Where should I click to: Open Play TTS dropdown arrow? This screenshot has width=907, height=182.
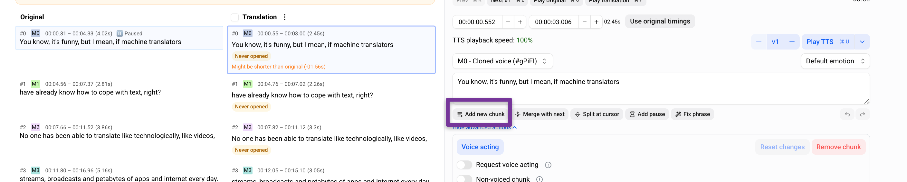pos(862,42)
